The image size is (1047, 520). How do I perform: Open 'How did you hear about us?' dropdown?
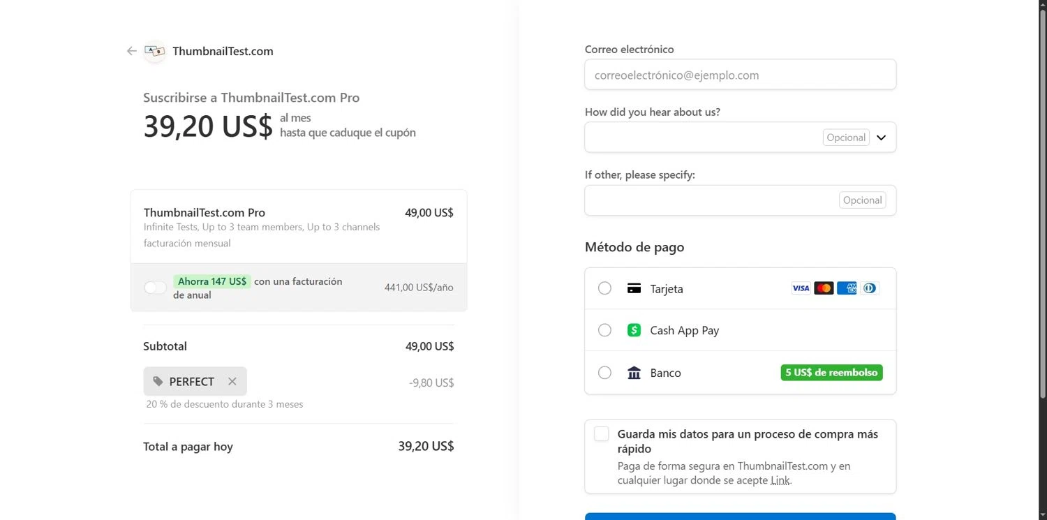(x=740, y=138)
